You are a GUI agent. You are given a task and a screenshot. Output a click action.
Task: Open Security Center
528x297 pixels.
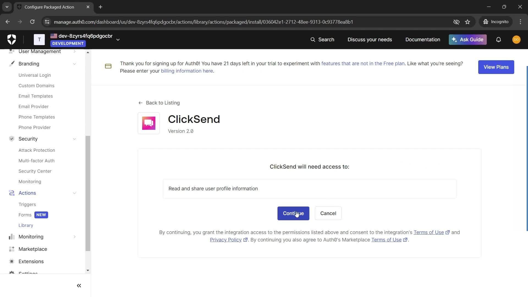(35, 171)
